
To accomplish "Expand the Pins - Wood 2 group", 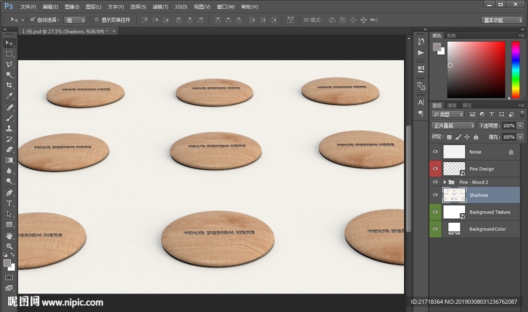I will [444, 182].
